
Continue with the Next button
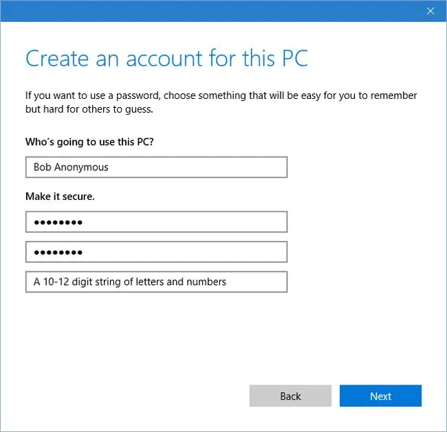click(380, 396)
